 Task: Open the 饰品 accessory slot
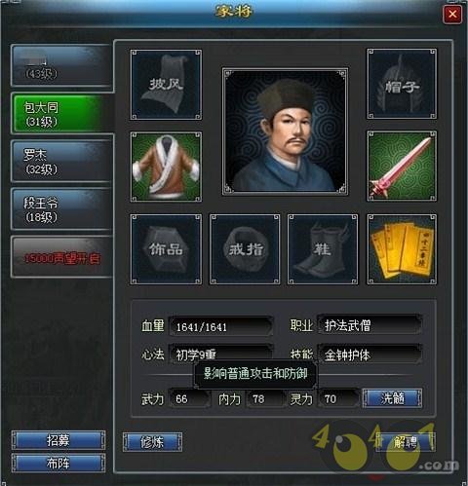(166, 249)
